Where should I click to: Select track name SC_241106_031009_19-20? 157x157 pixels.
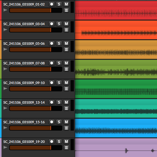pyautogui.click(x=24, y=142)
